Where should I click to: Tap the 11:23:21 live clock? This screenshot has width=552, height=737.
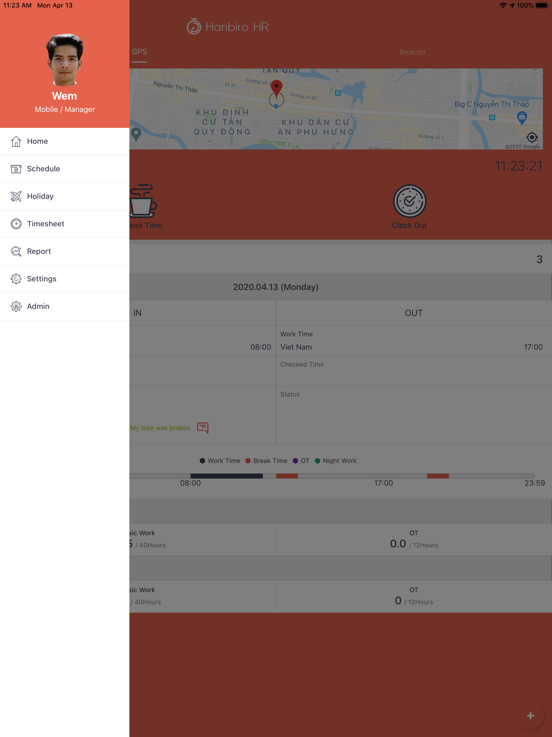(x=518, y=166)
